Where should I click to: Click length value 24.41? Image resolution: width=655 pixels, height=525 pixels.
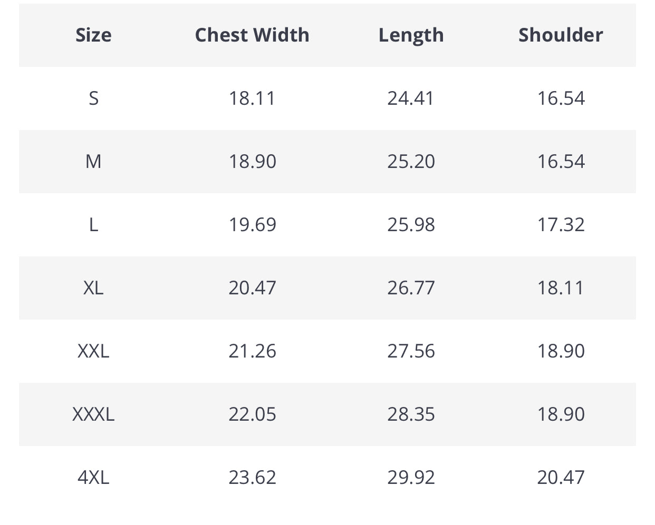coord(411,98)
